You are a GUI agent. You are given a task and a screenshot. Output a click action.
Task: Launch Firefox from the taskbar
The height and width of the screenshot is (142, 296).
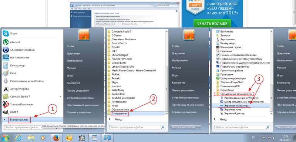(56, 138)
